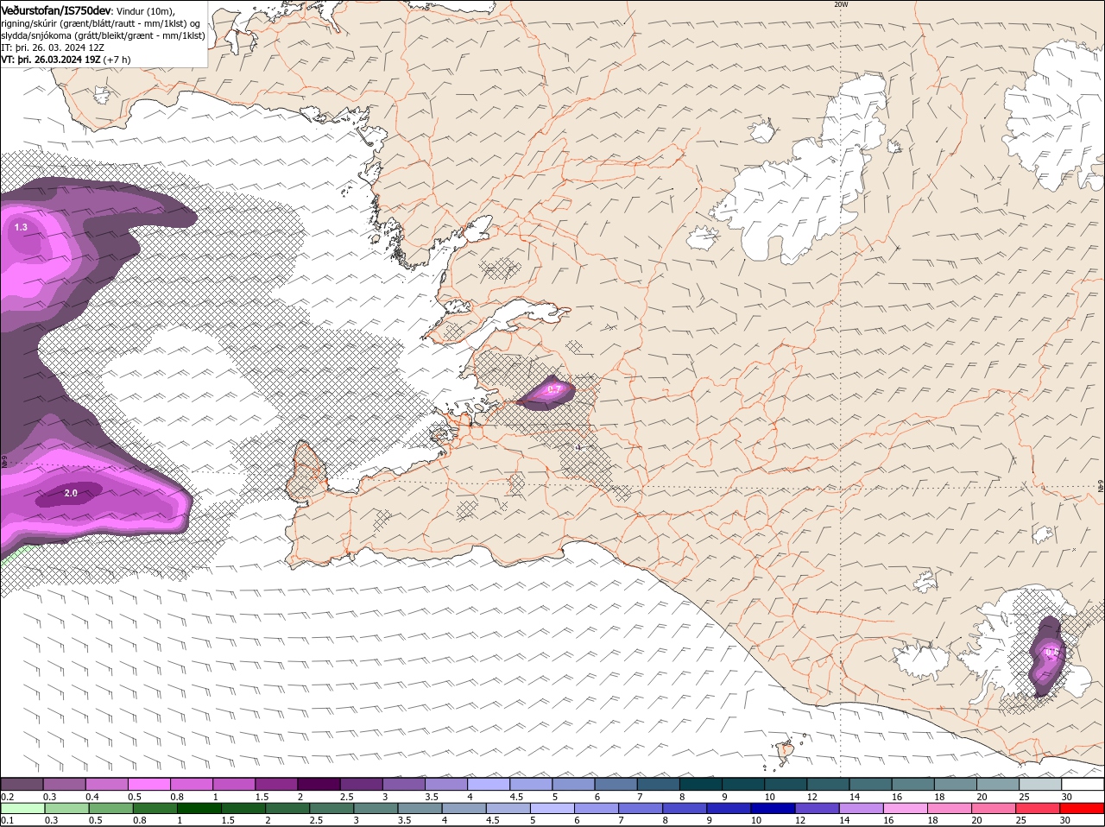Click the darkest purple swatch after 2, snow scale
The height and width of the screenshot is (827, 1105).
319,784
